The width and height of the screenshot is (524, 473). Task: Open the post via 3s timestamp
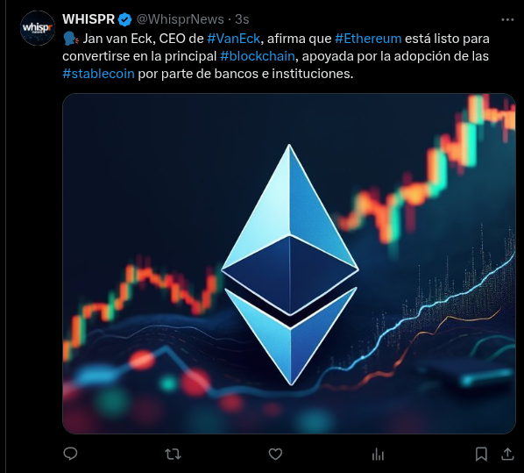242,19
